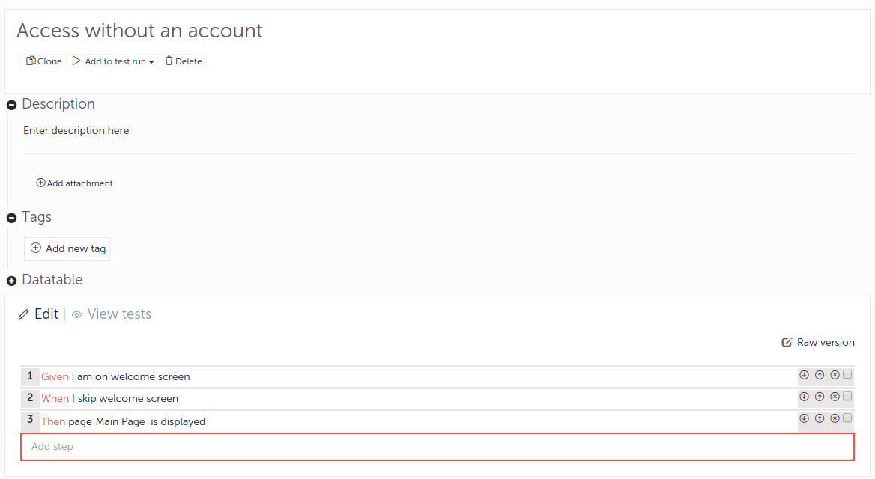Expand the Datatable section
The width and height of the screenshot is (875, 479).
click(12, 281)
